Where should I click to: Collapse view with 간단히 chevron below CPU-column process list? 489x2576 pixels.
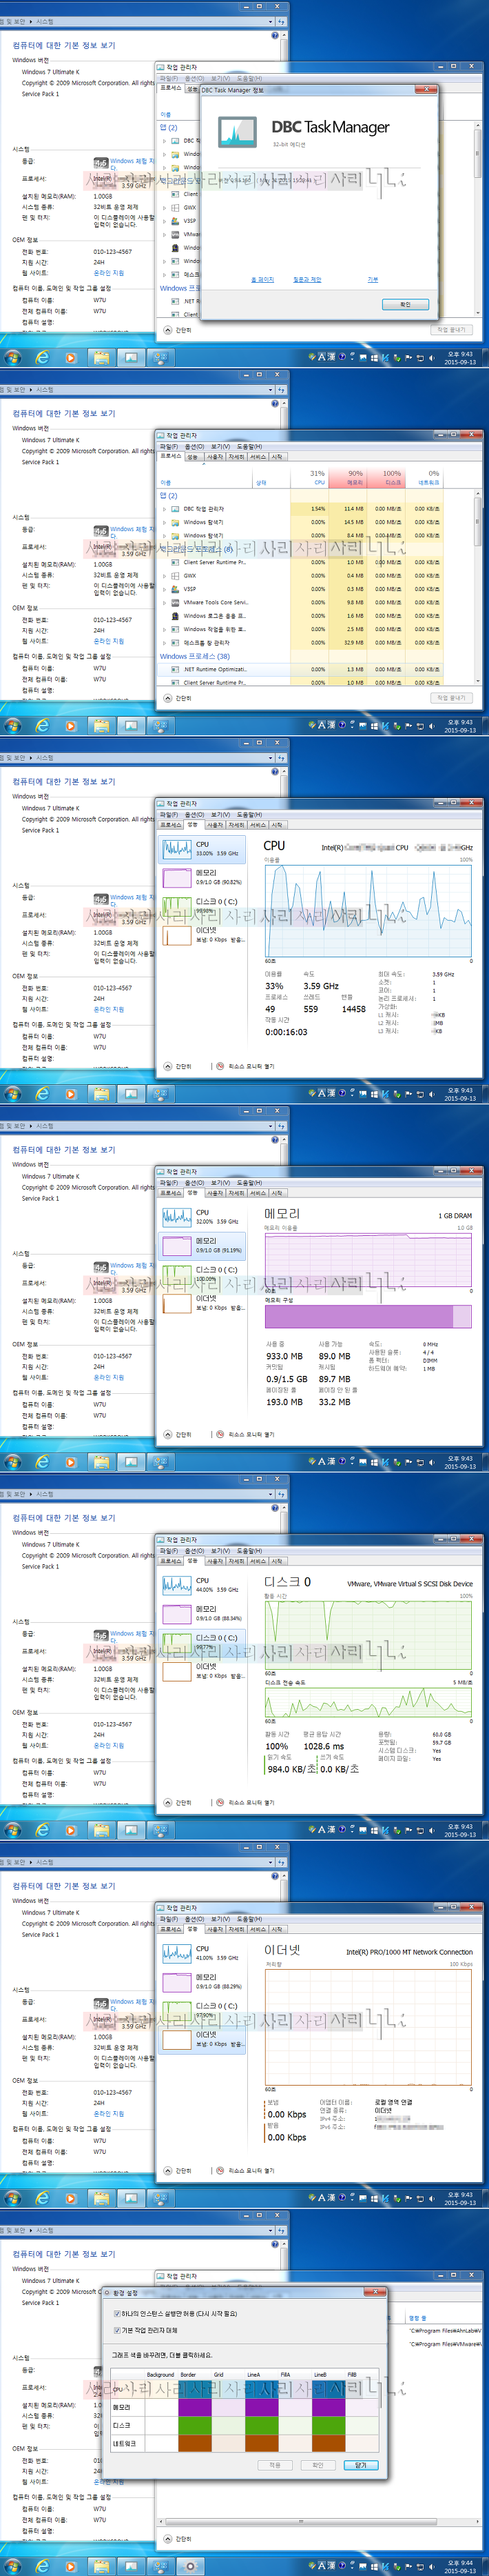pos(167,698)
